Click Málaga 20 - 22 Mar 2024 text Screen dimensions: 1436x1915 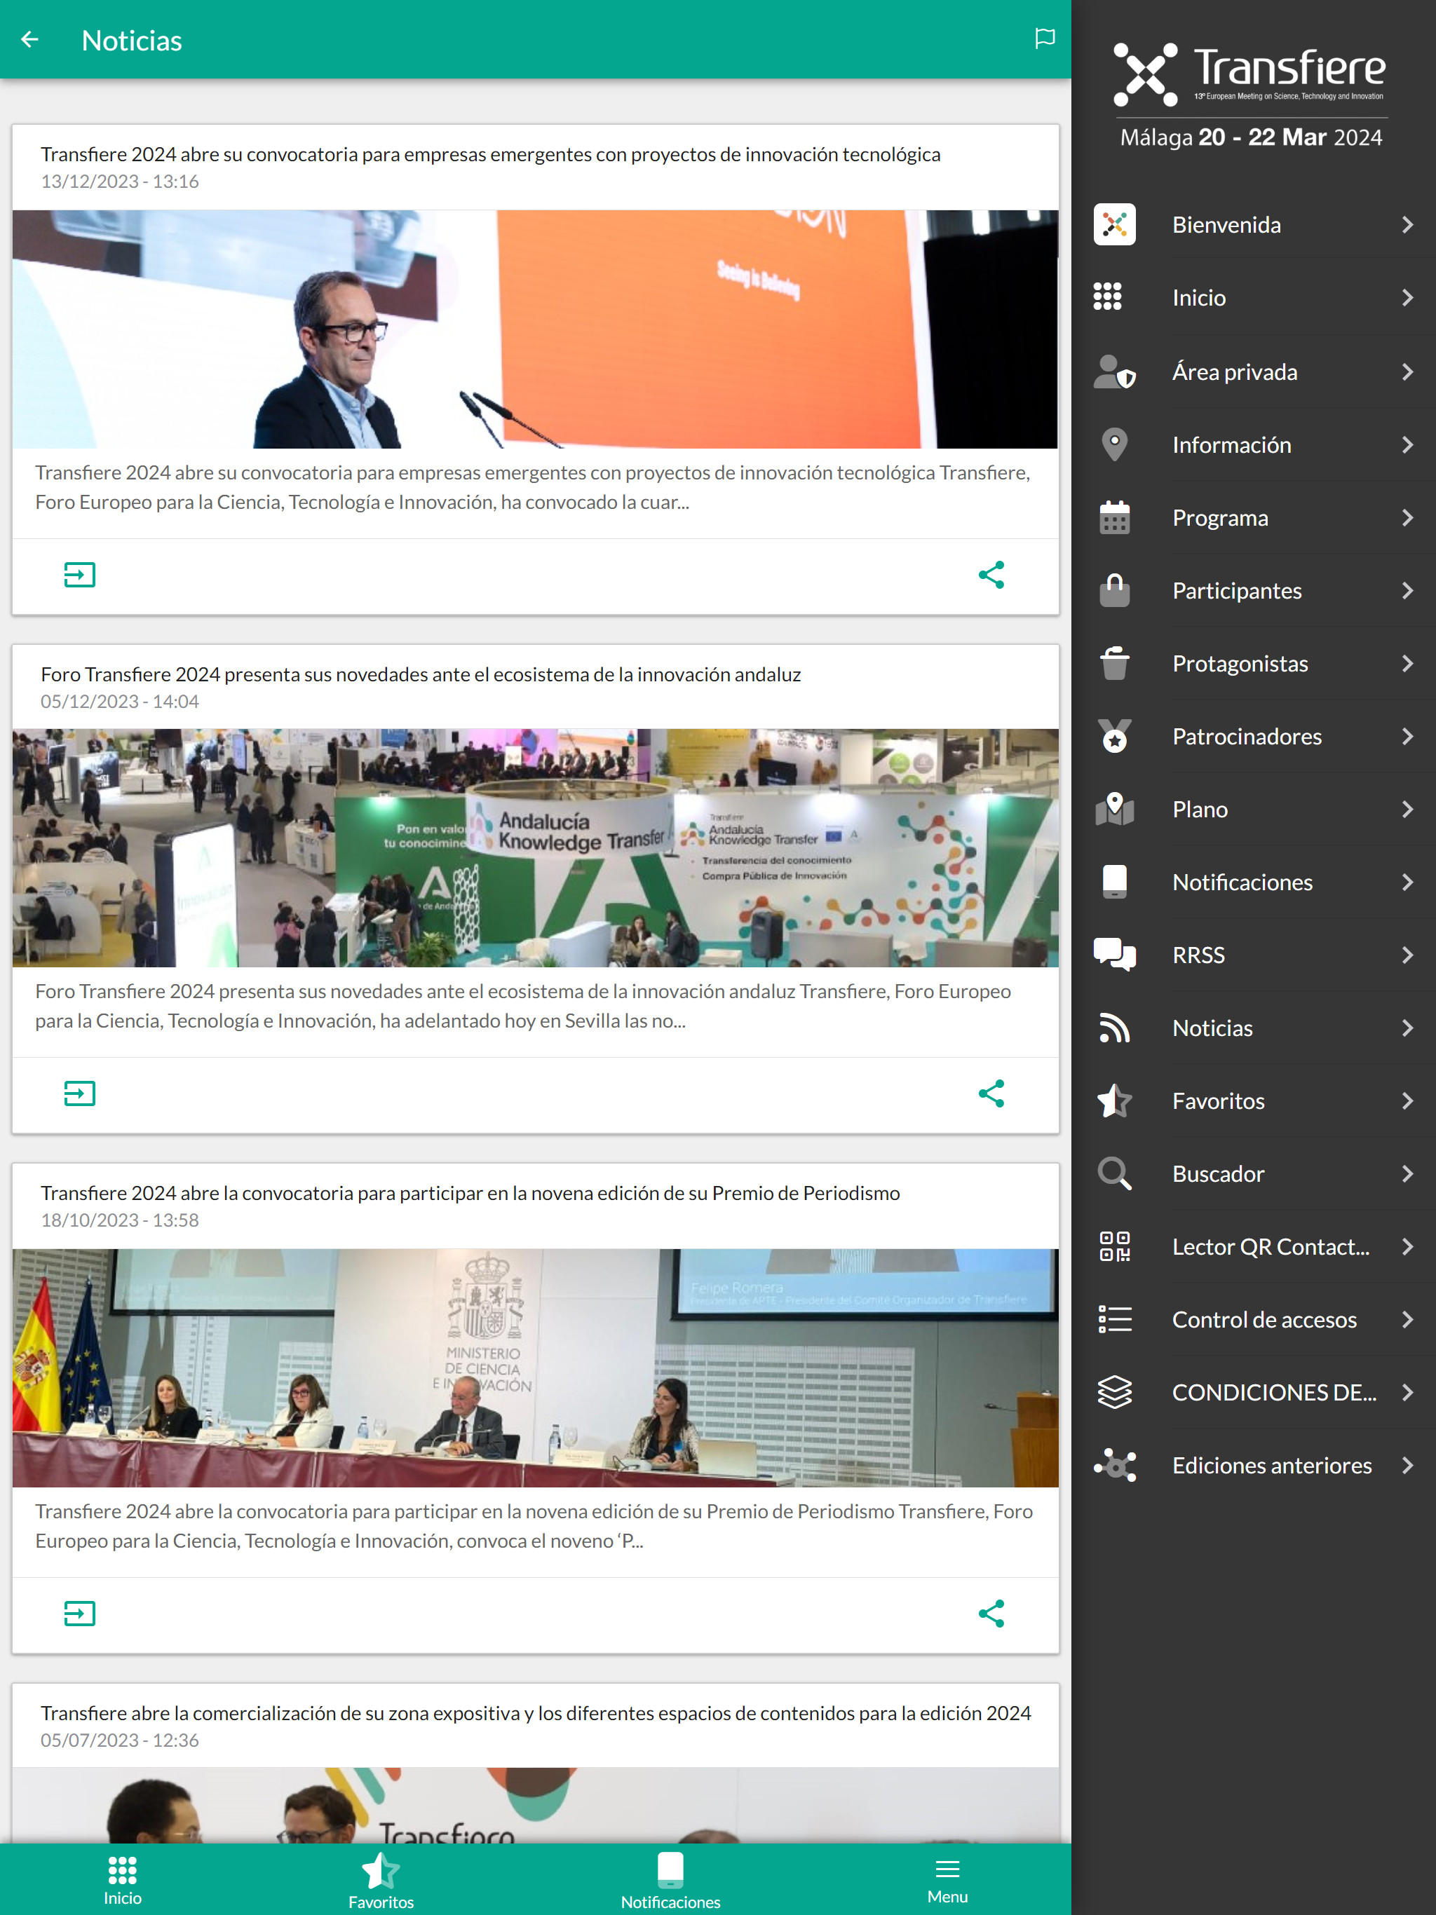(x=1251, y=137)
